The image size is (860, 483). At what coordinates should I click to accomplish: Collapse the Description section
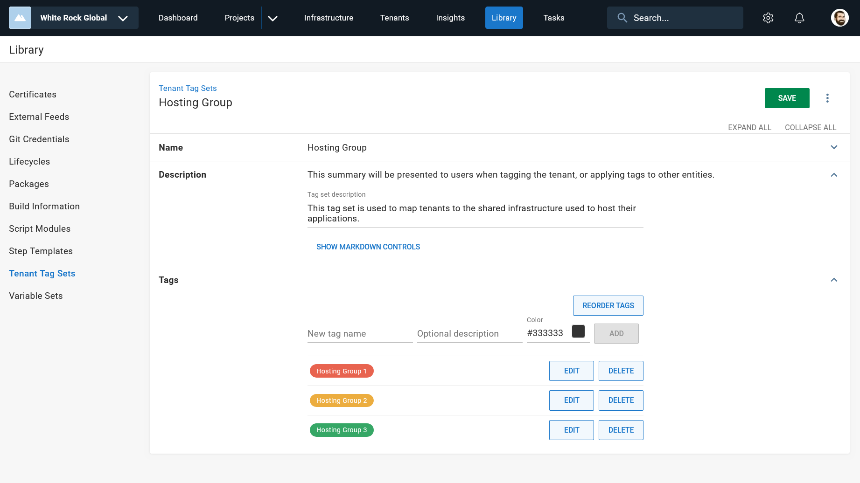coord(834,175)
